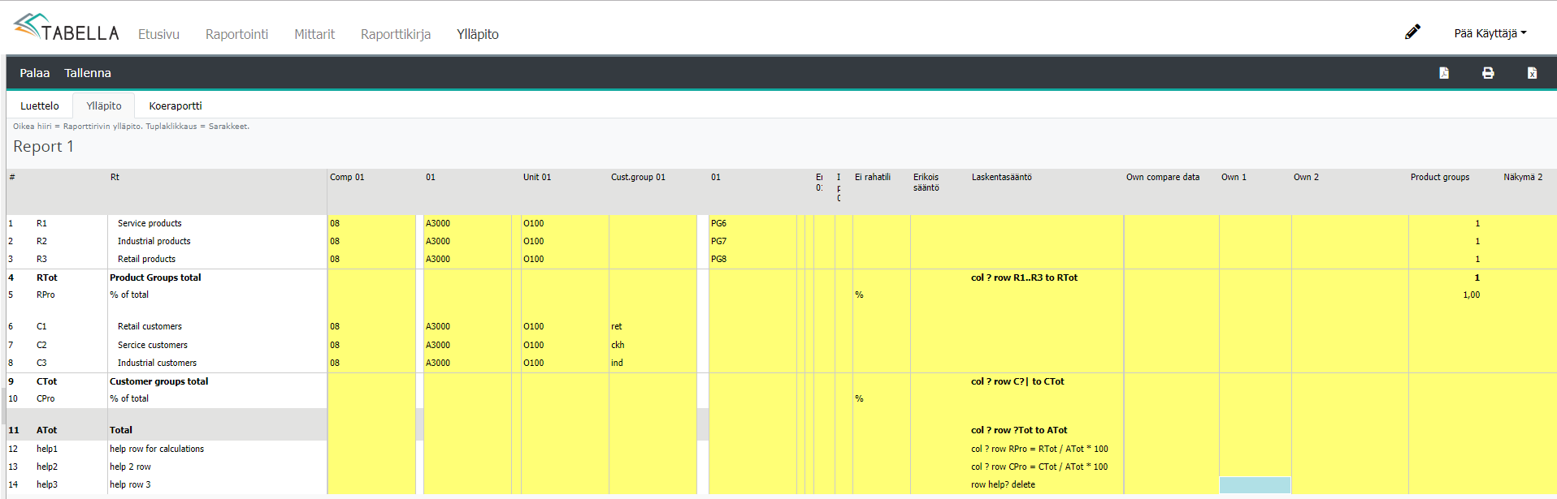This screenshot has width=1557, height=499.
Task: Click the Tabella logo
Action: pos(67,28)
